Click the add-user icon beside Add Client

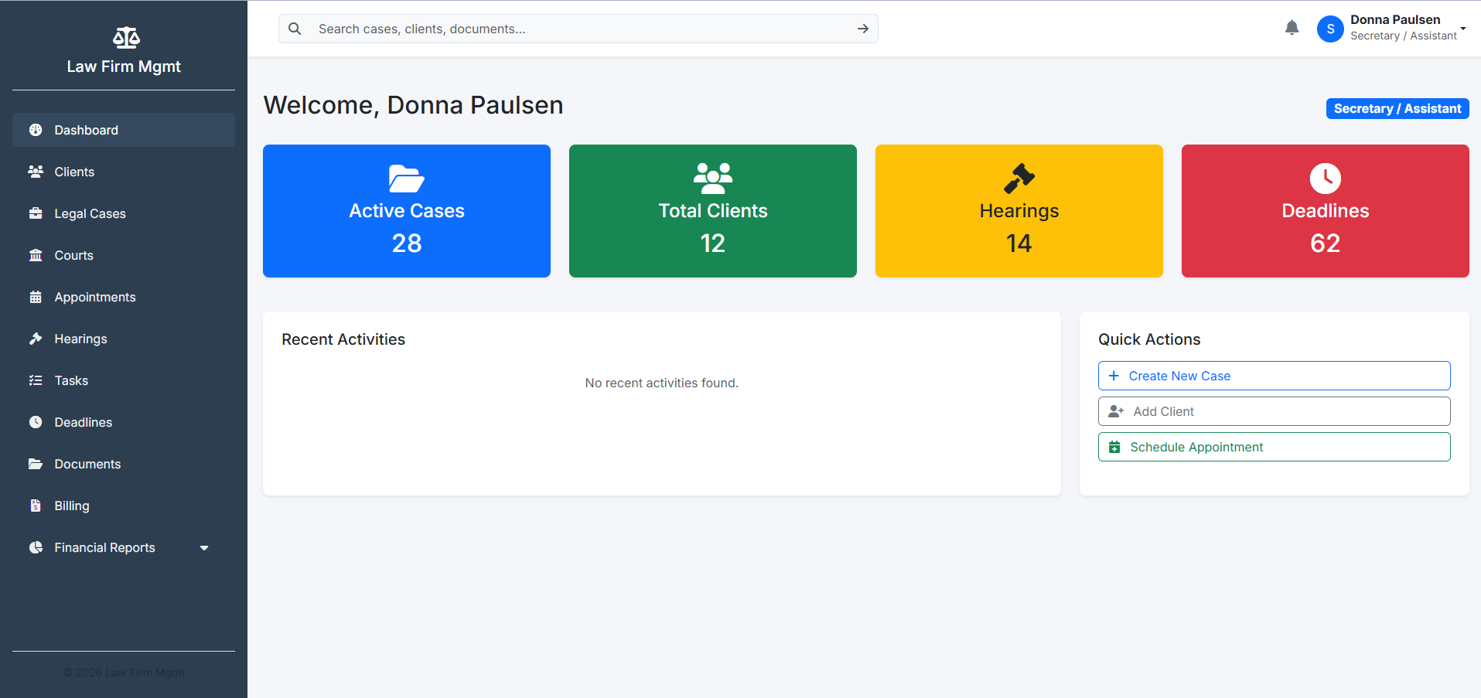[x=1116, y=411]
